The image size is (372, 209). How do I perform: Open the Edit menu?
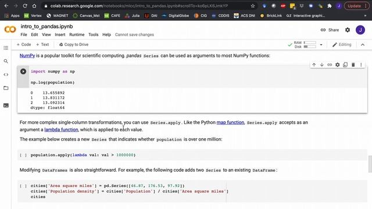tap(34, 35)
